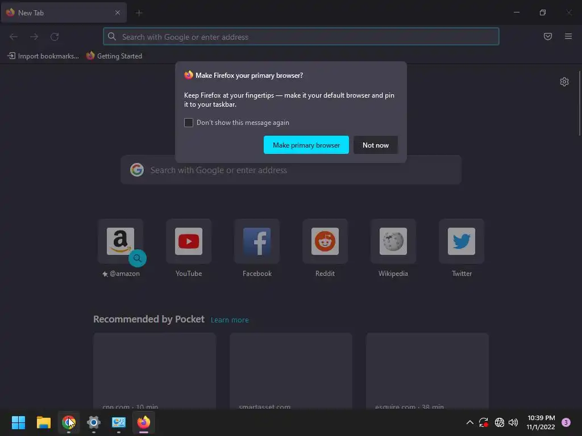Open Getting Started bookmark
The width and height of the screenshot is (582, 436).
click(114, 56)
